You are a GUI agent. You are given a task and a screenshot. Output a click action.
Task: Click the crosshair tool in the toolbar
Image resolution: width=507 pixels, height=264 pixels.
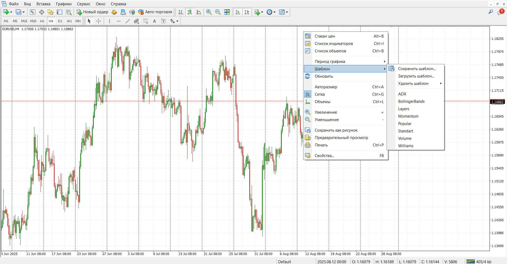pos(98,21)
